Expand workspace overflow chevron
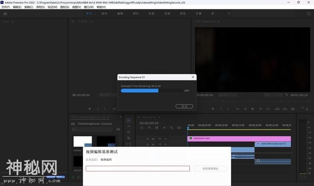 [x=229, y=13]
